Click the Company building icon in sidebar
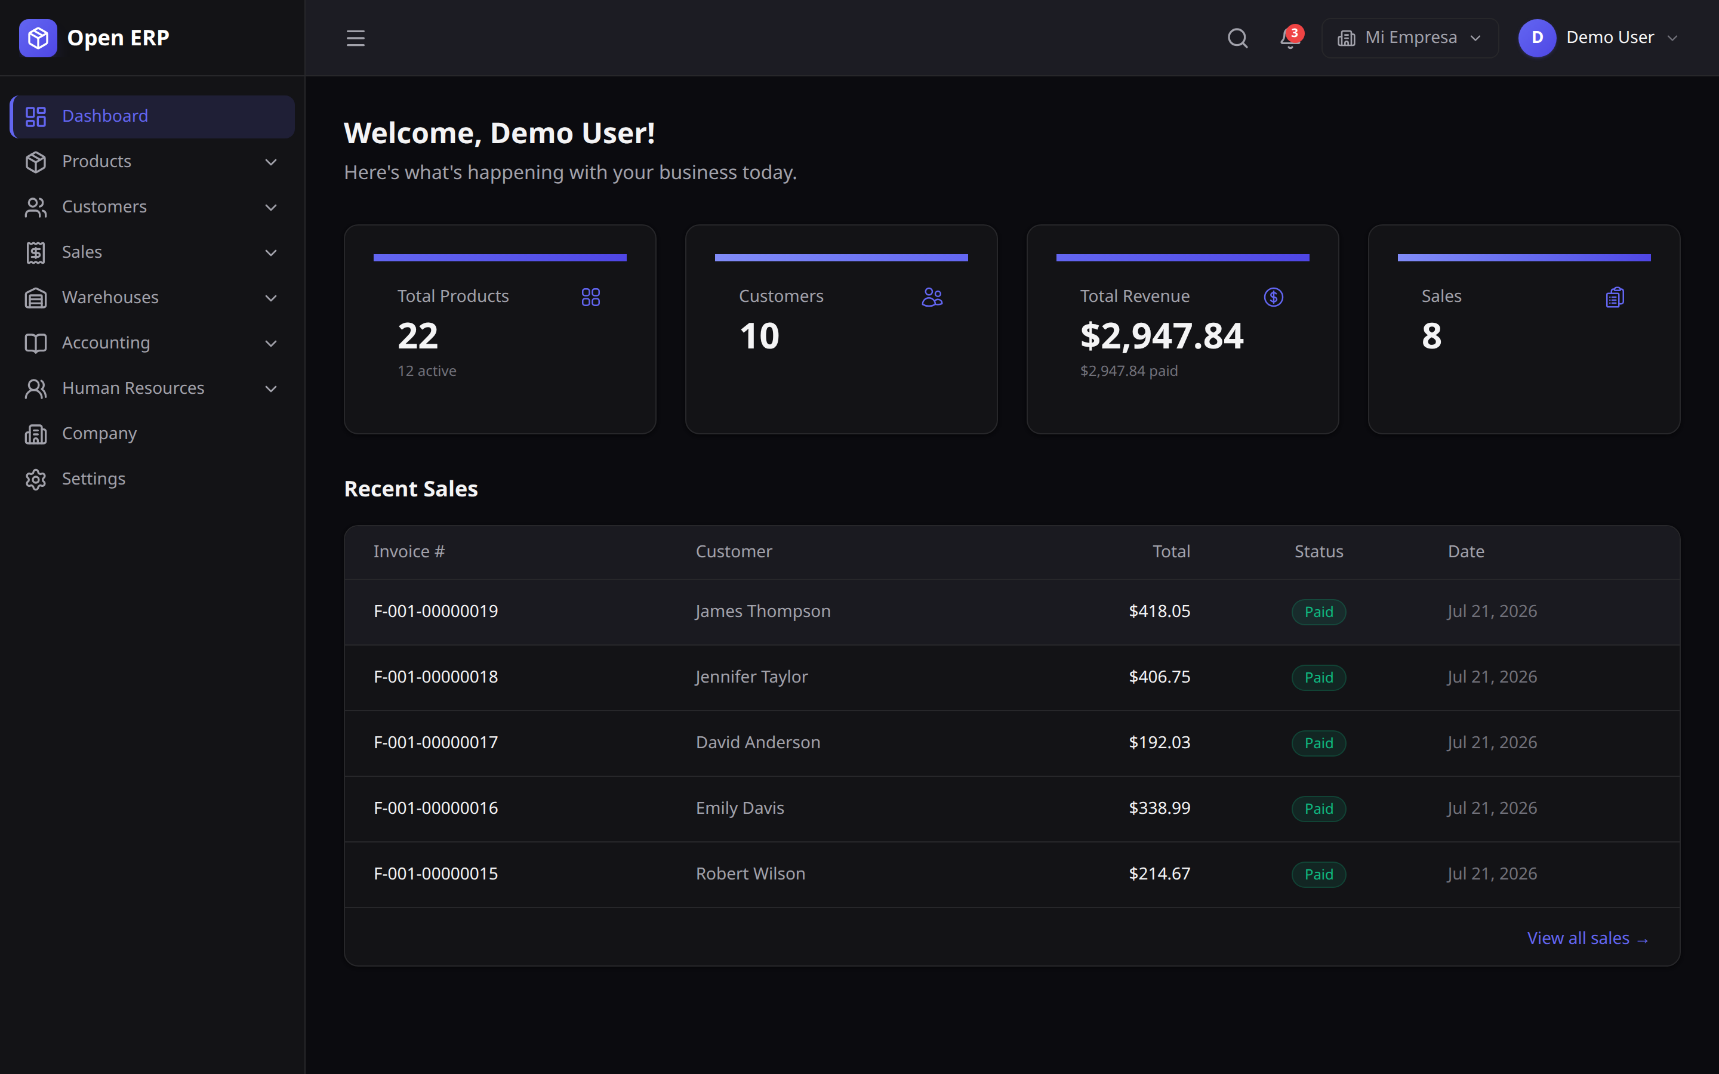Image resolution: width=1719 pixels, height=1074 pixels. 36,434
